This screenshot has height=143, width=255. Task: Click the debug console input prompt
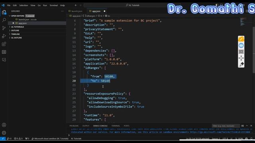click(69, 135)
